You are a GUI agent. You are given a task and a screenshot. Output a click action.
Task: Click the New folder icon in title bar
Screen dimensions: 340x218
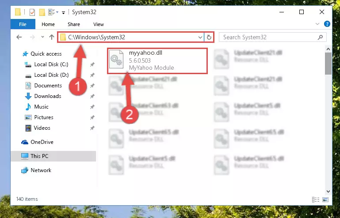coord(42,12)
